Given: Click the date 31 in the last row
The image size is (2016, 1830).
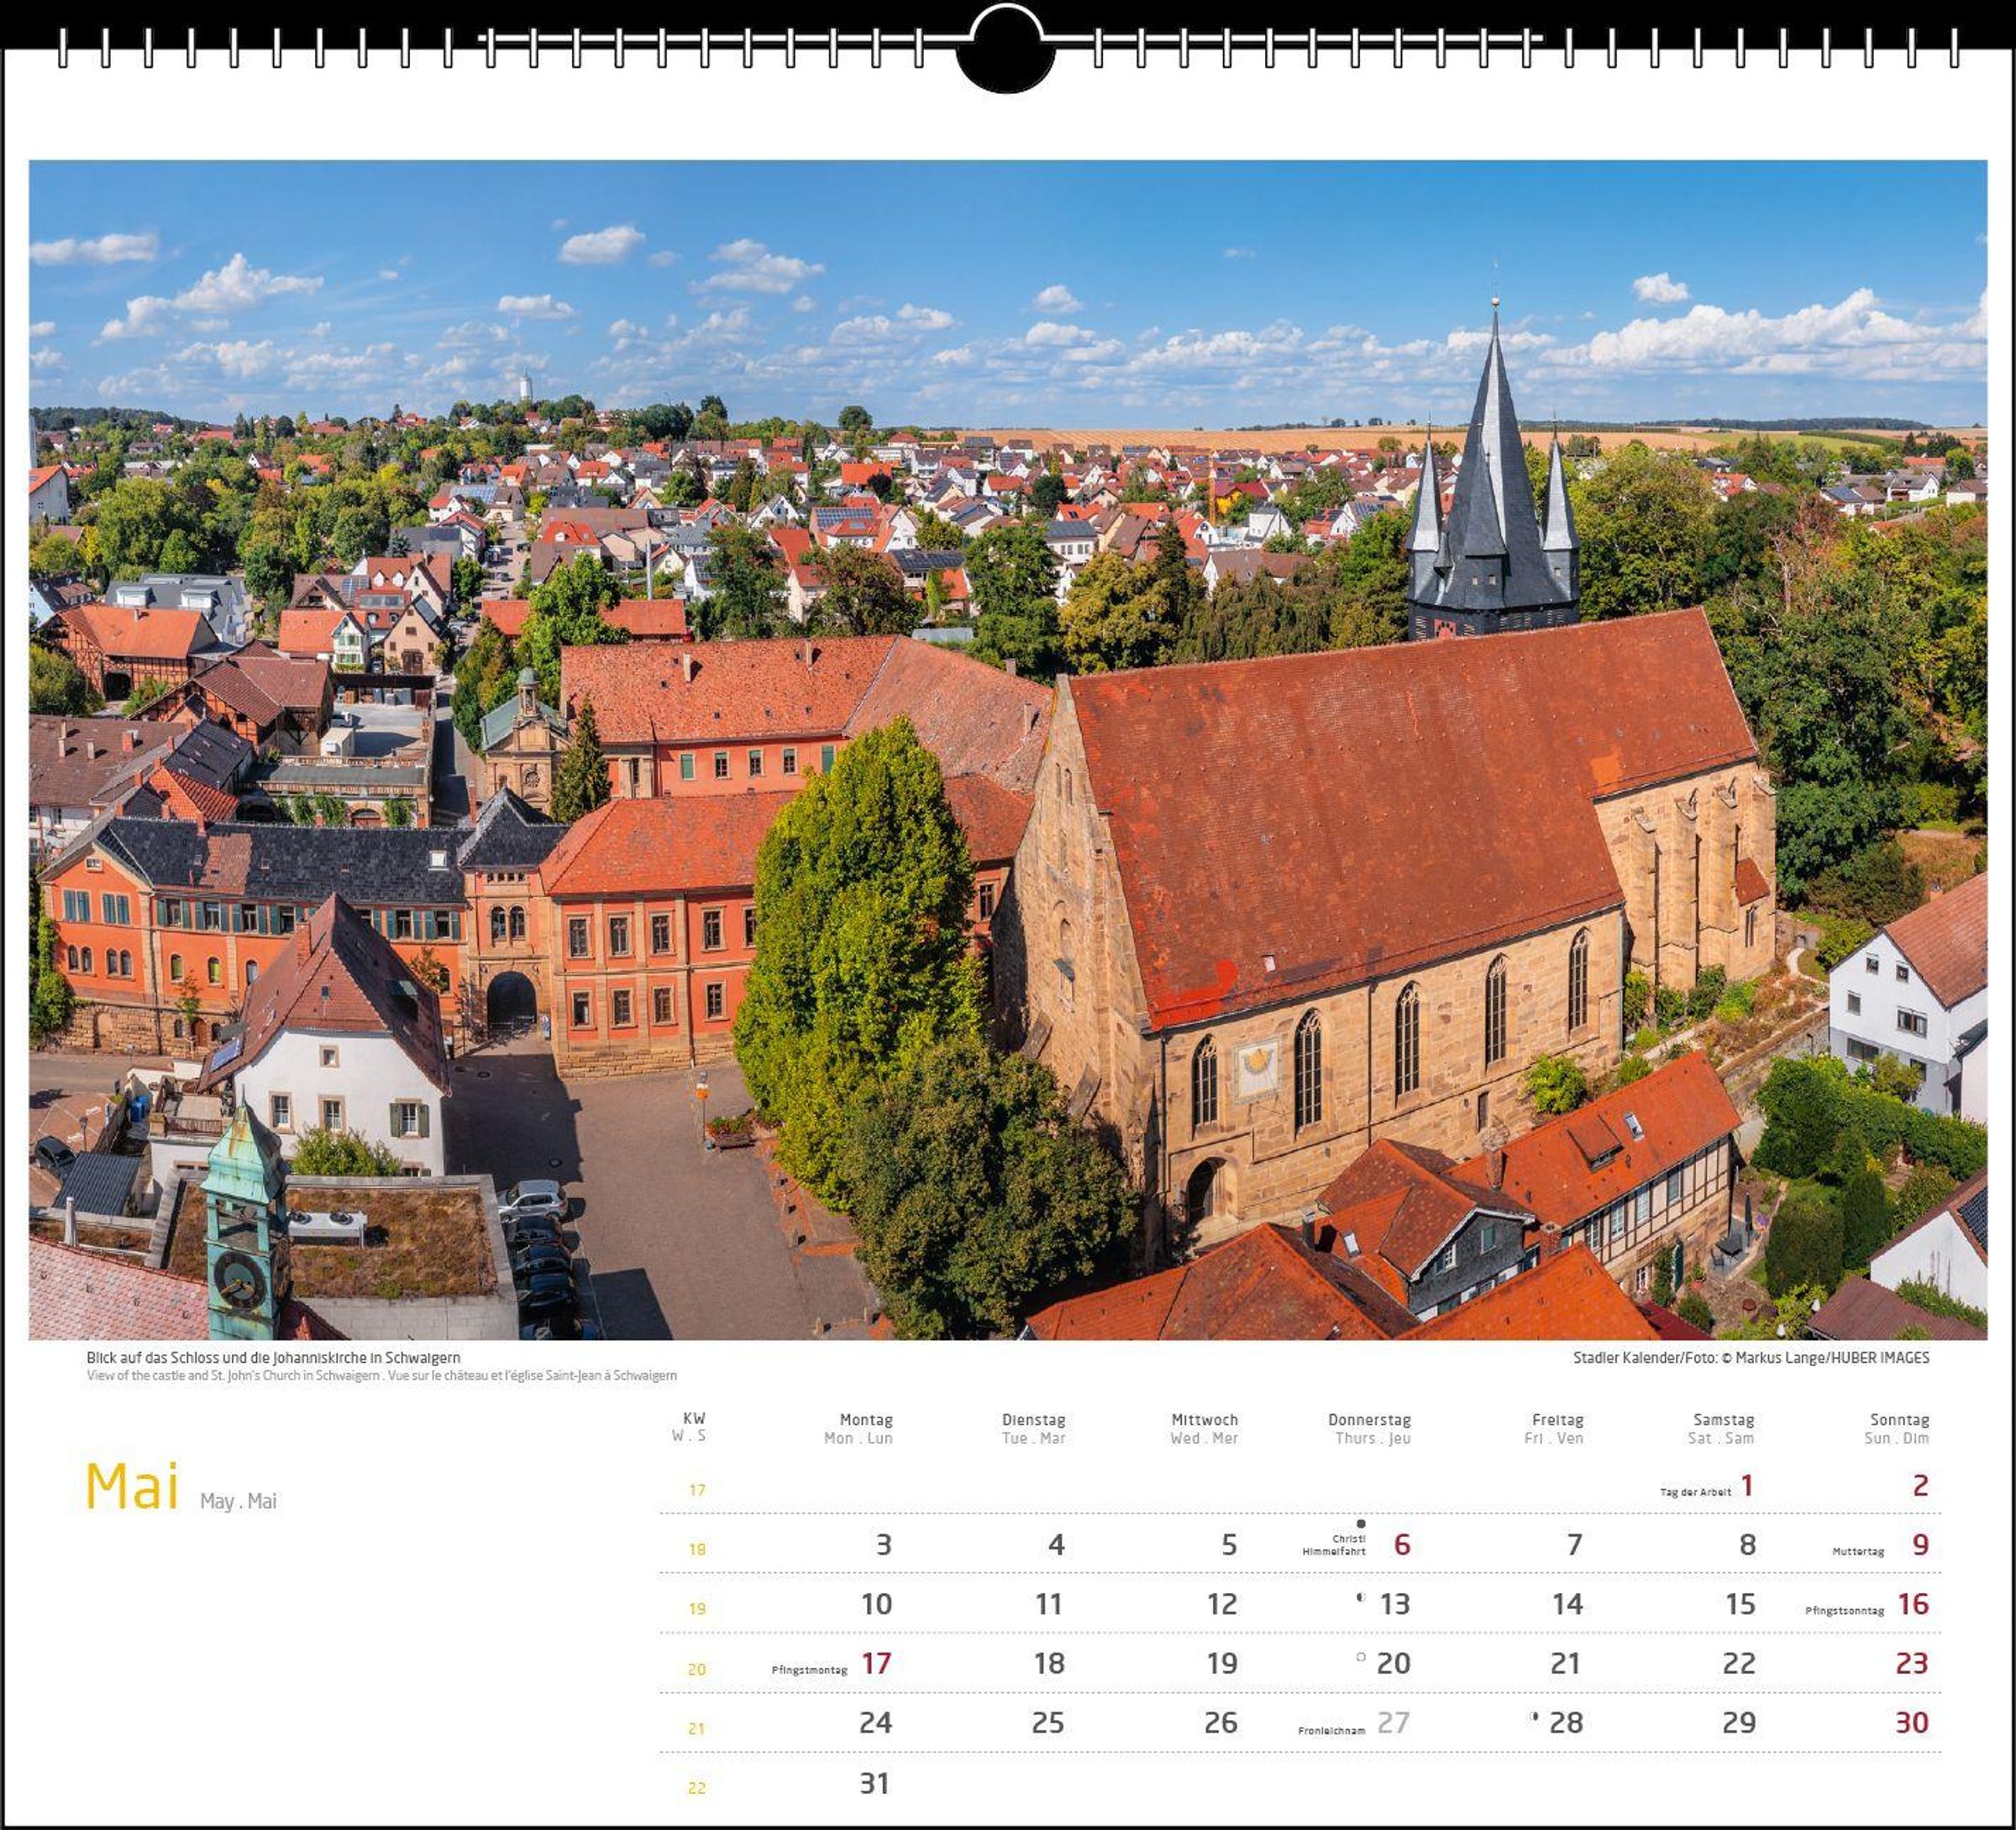Looking at the screenshot, I should [874, 1783].
